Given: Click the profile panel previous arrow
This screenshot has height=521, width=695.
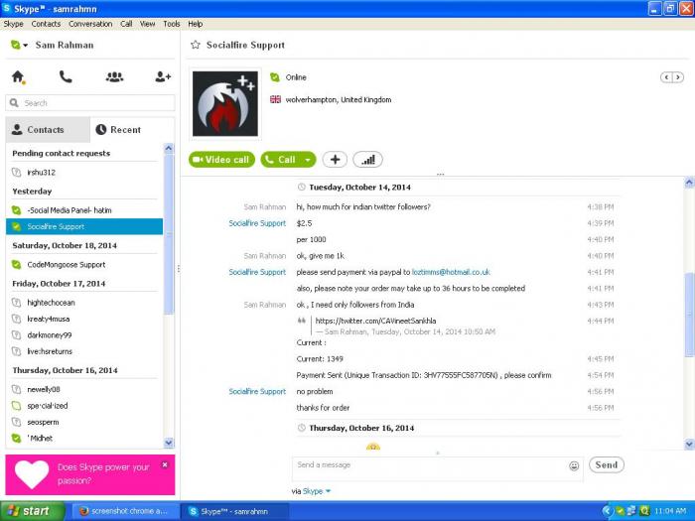Looking at the screenshot, I should tap(666, 77).
